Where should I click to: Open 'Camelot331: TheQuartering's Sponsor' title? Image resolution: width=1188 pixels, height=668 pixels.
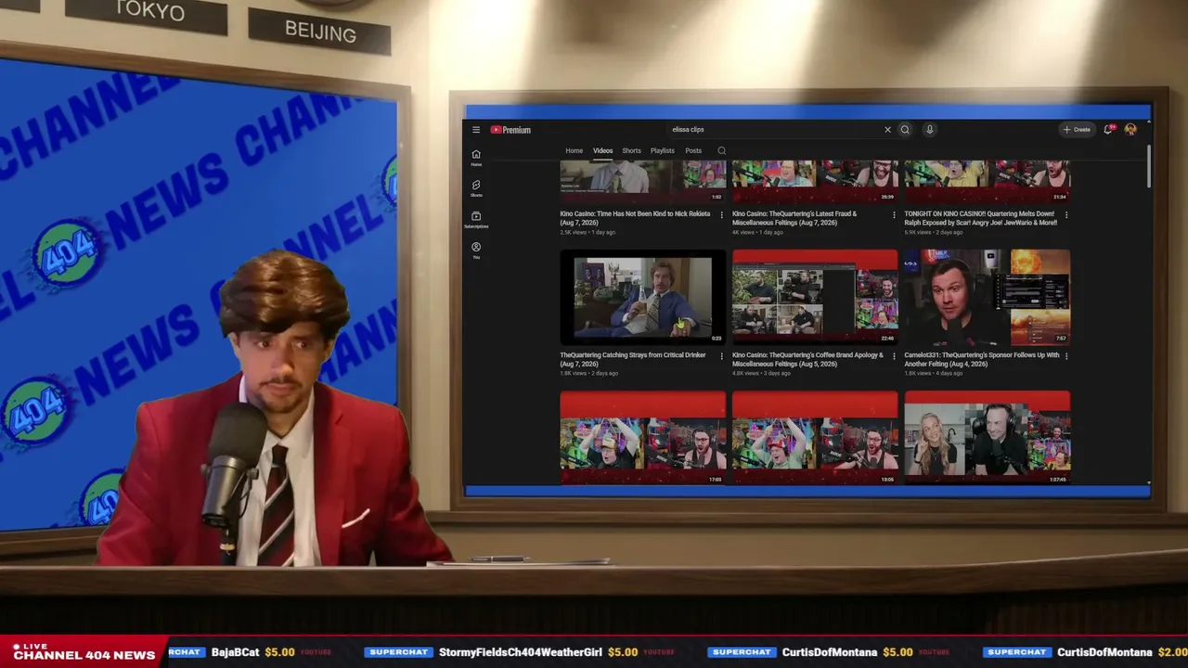tap(982, 359)
